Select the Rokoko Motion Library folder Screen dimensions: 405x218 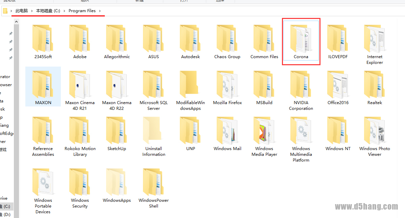[80, 137]
